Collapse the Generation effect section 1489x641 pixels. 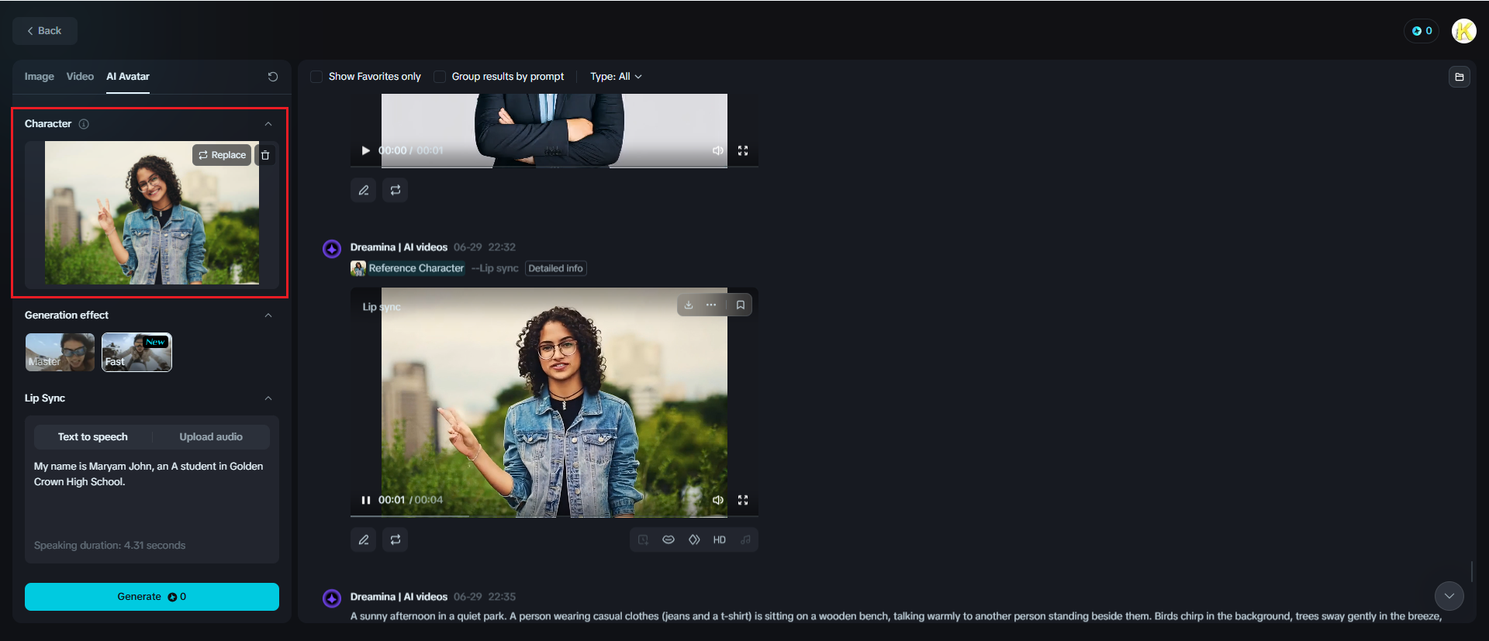pos(268,315)
